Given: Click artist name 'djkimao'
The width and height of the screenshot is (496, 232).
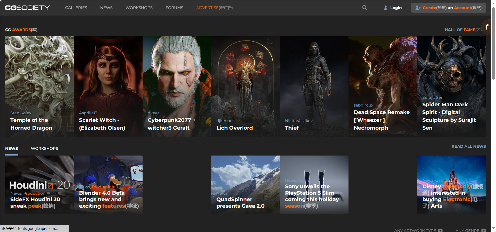Looking at the screenshot, I should (224, 121).
